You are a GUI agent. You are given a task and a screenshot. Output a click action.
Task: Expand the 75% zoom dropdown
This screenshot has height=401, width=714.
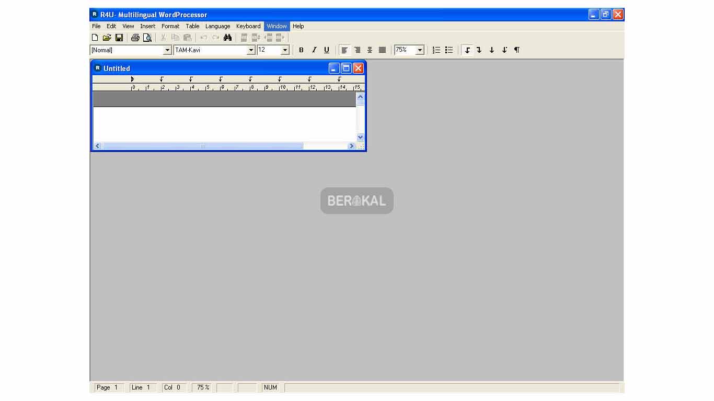click(420, 50)
